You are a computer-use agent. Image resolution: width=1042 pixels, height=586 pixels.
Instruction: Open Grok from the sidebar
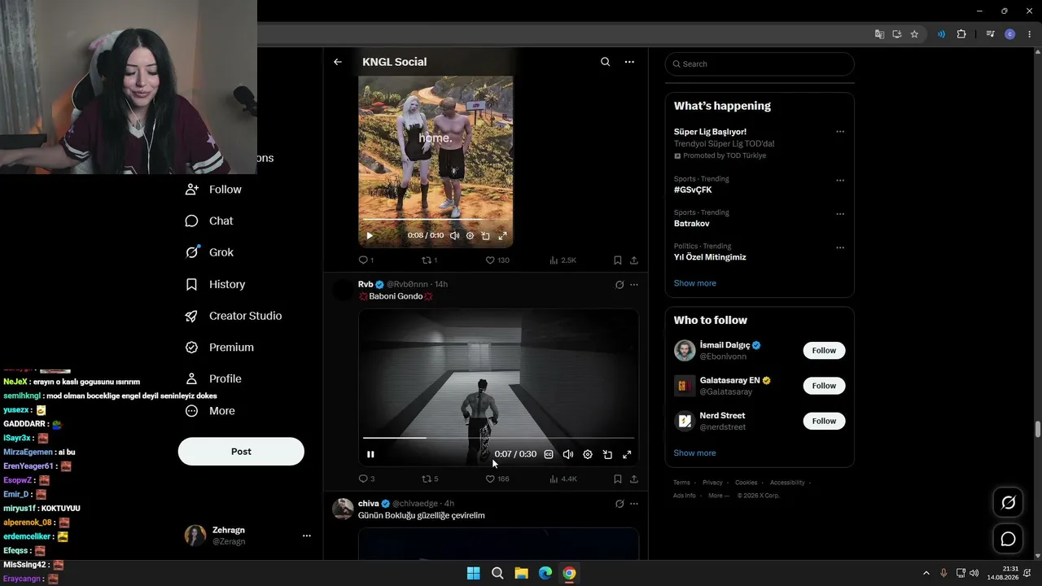point(210,252)
